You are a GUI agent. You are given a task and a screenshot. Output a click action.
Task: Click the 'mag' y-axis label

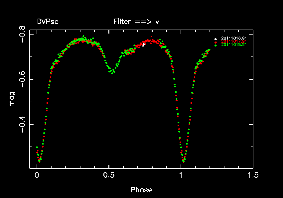[12, 99]
